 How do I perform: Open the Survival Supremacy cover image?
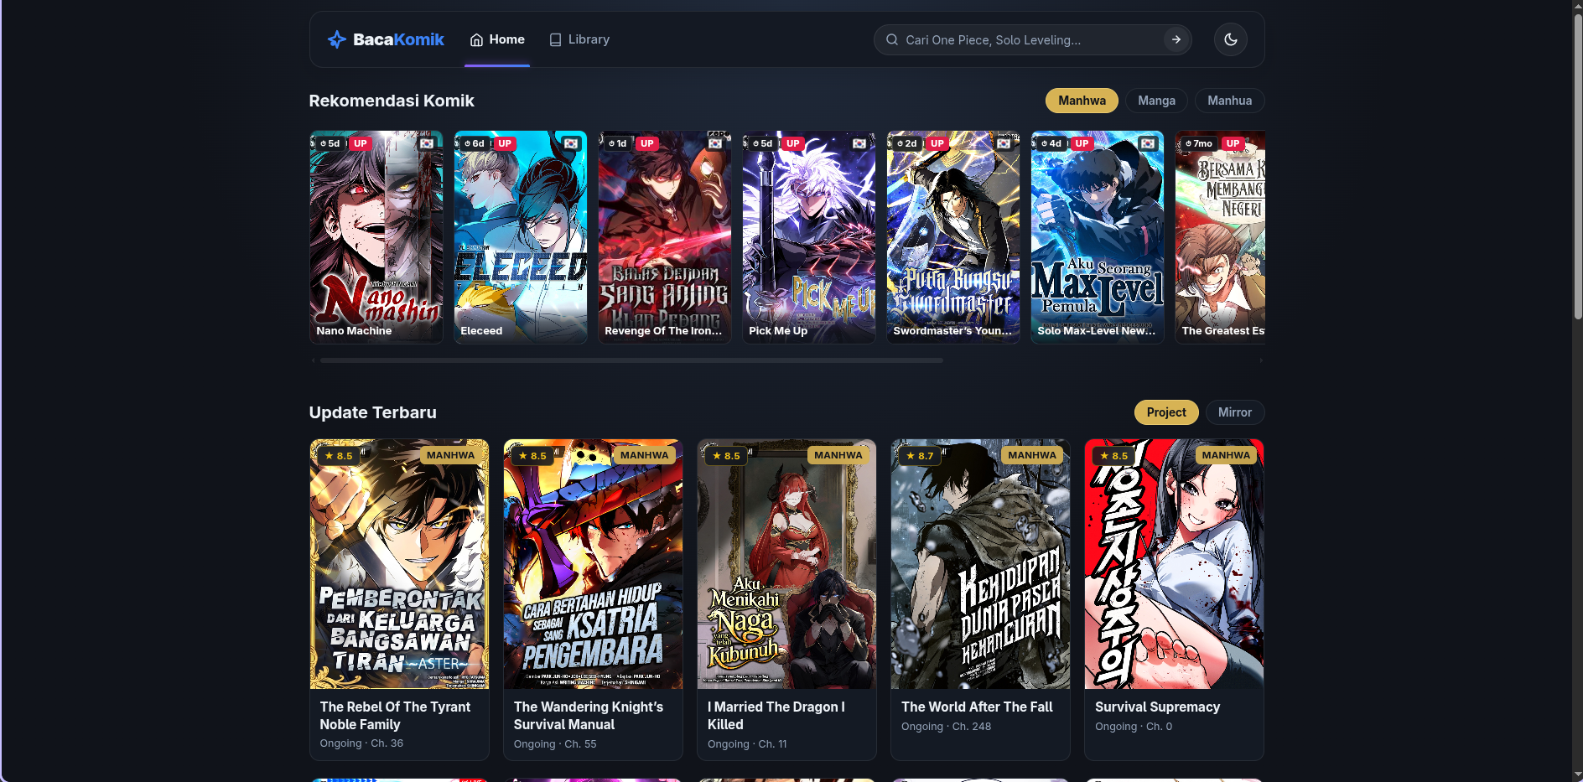pyautogui.click(x=1174, y=564)
